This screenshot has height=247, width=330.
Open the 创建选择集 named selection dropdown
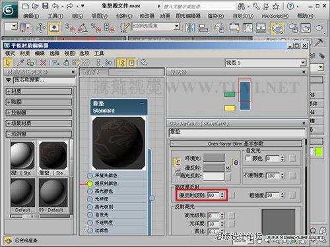(x=177, y=26)
